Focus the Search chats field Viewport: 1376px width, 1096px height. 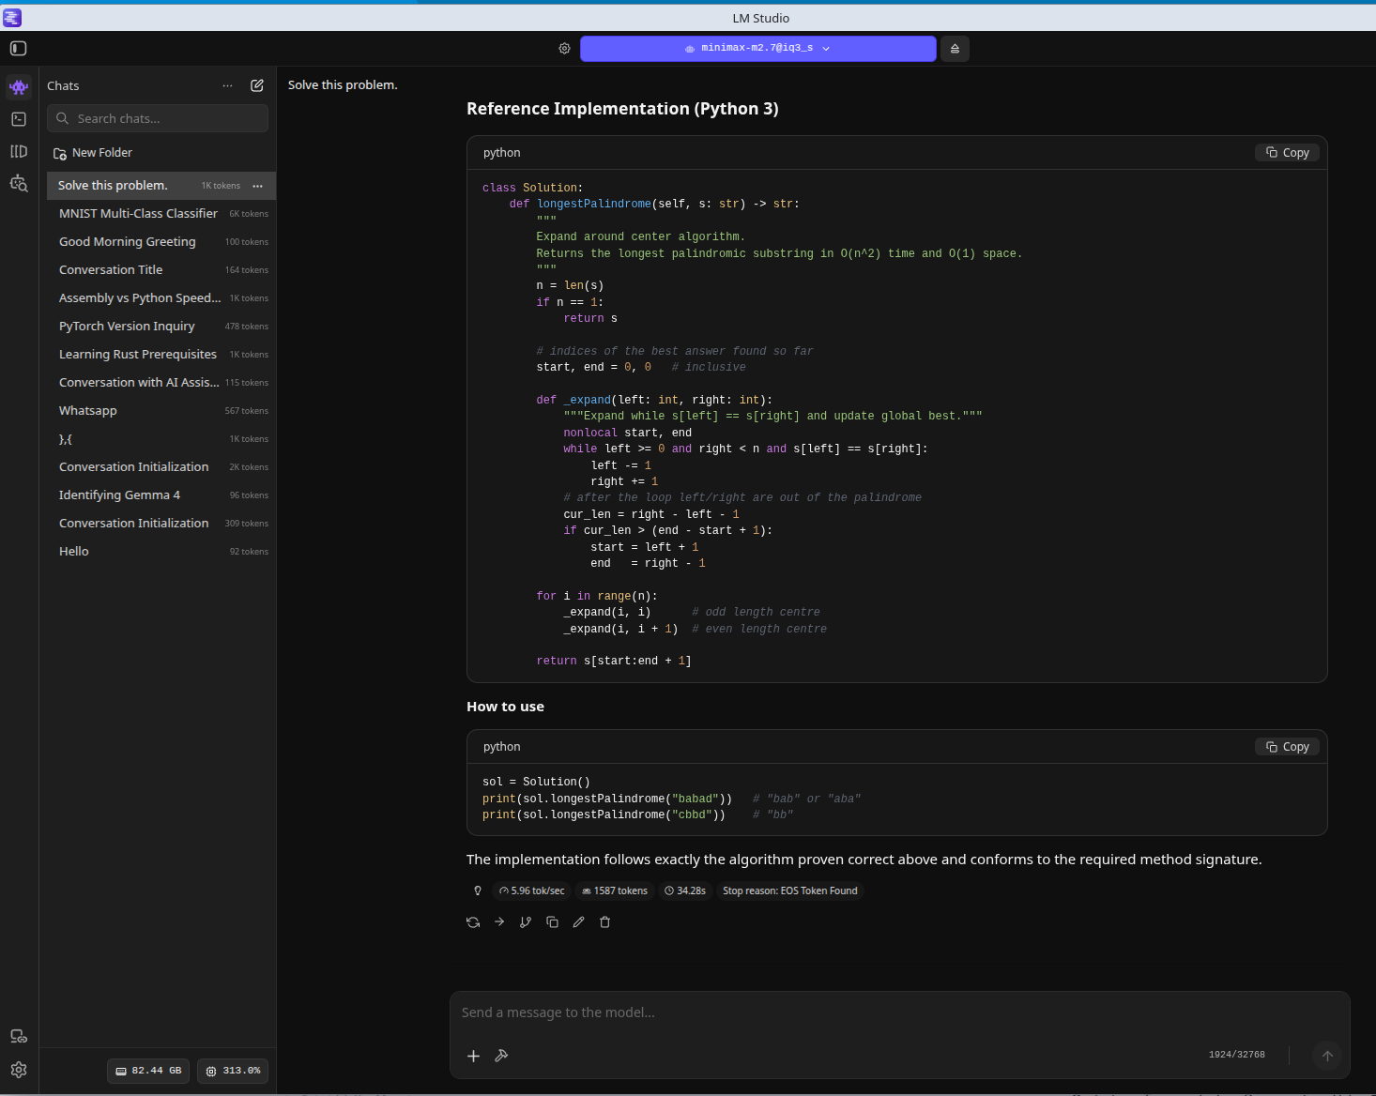click(x=158, y=118)
